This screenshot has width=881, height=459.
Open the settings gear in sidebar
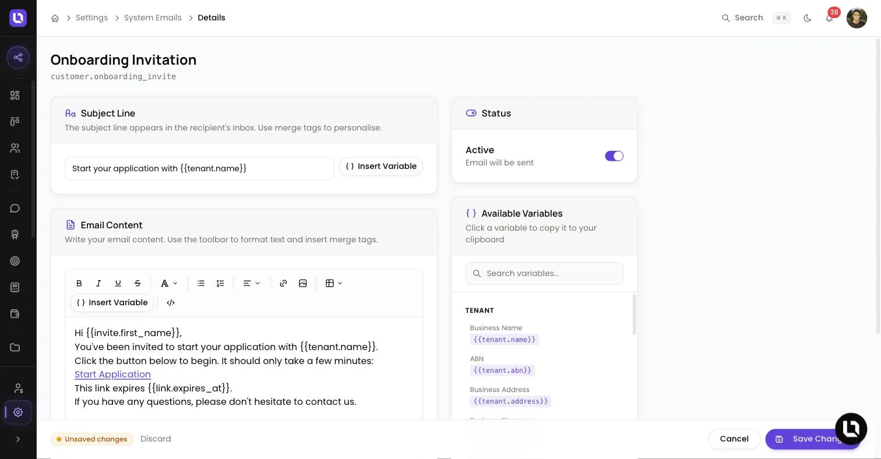point(18,412)
